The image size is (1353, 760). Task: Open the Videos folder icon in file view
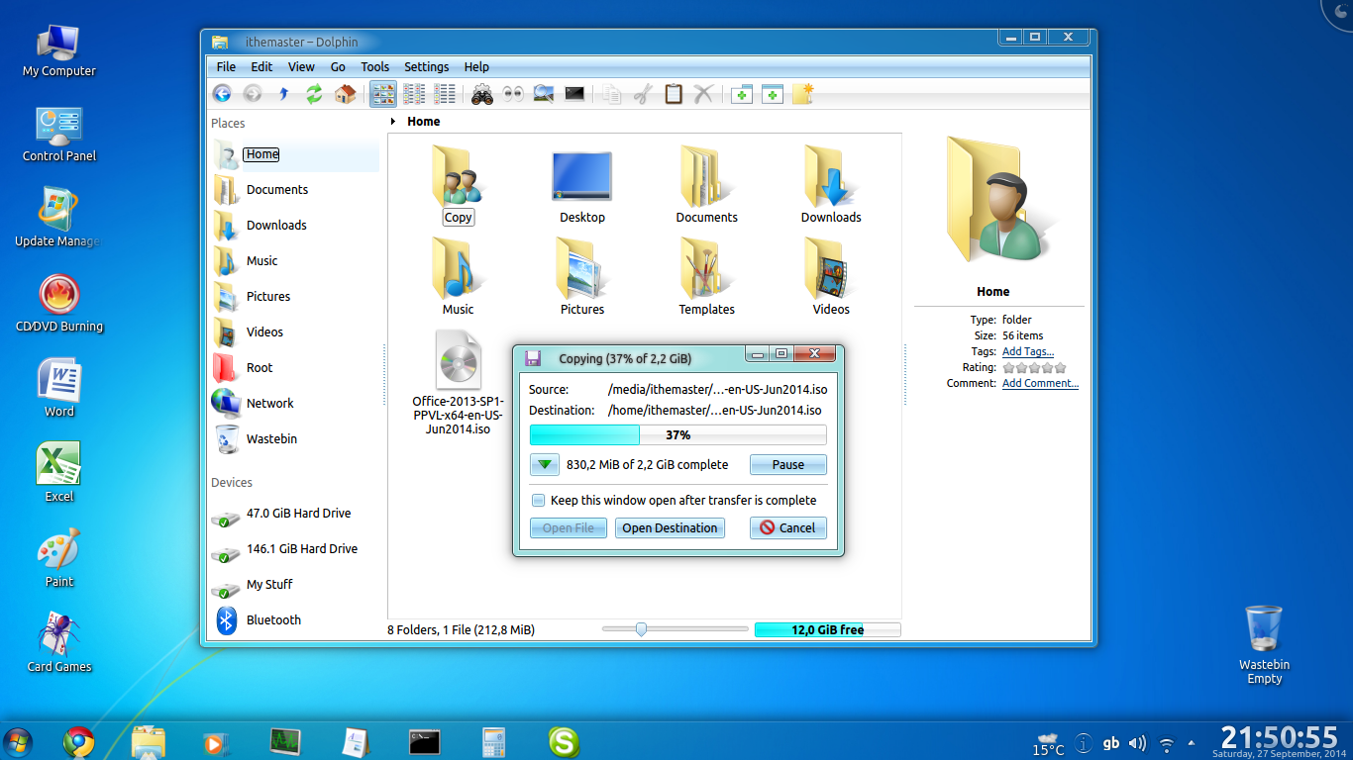click(x=831, y=269)
